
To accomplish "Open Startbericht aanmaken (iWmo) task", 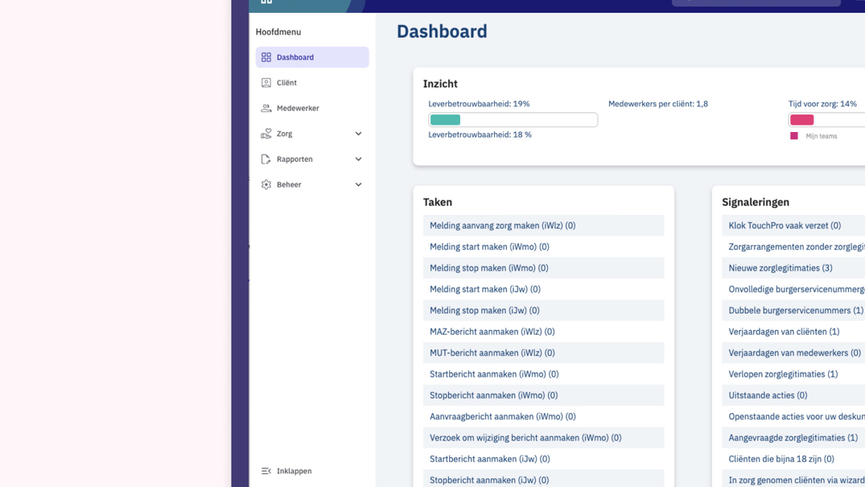I will point(543,374).
